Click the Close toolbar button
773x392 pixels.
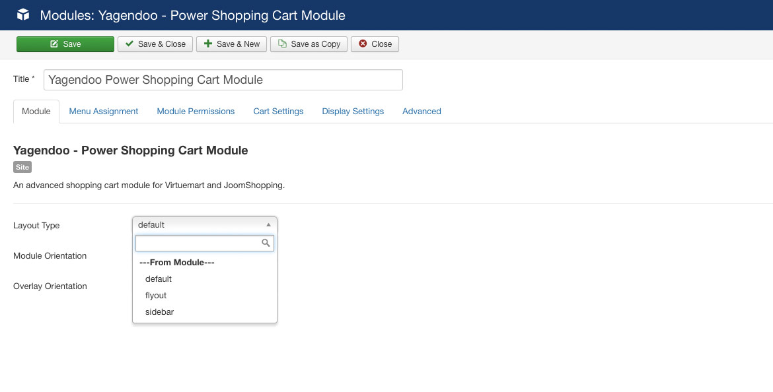click(x=375, y=44)
